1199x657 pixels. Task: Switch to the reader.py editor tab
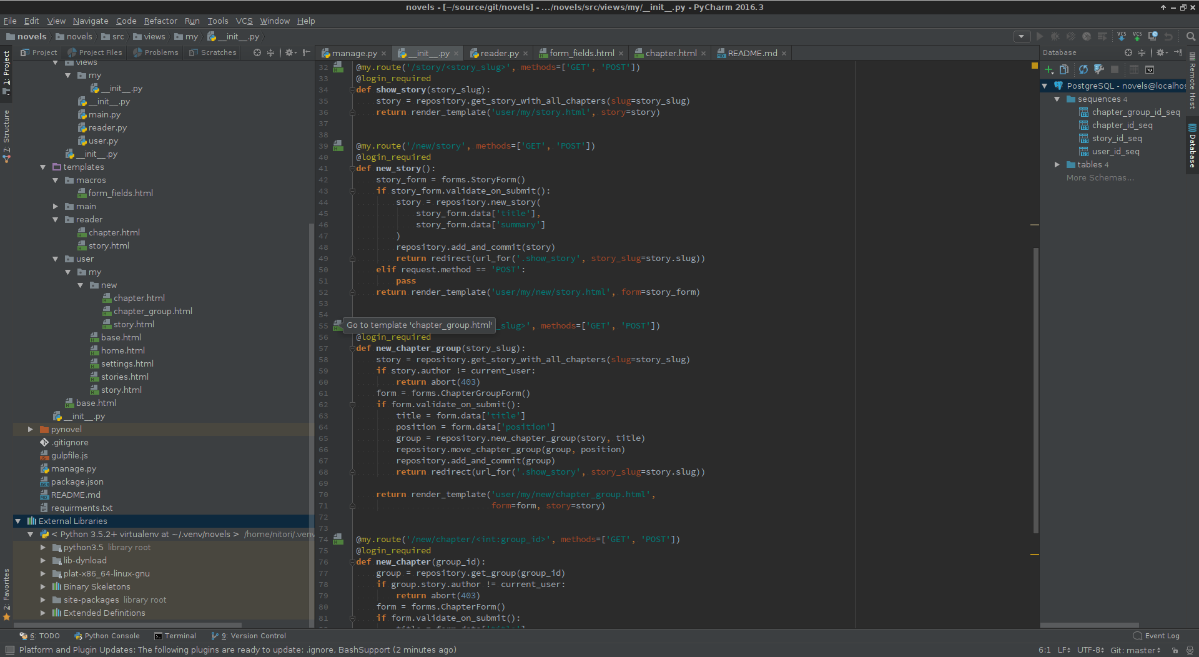coord(499,53)
